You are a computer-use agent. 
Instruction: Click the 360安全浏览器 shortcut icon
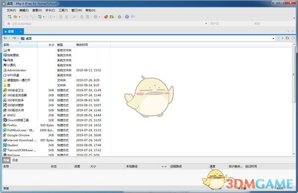coord(5,95)
